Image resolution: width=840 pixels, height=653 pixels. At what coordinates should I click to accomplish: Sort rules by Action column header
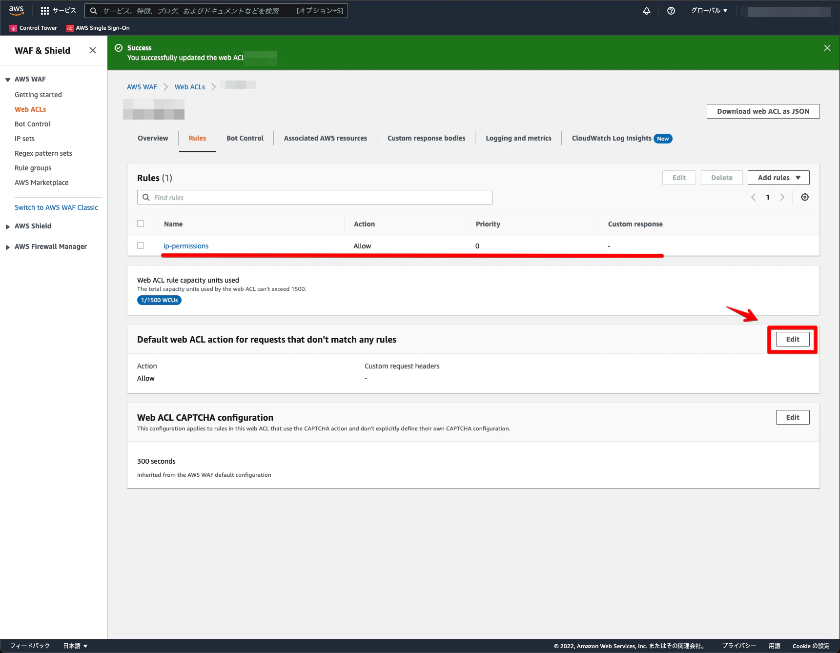365,224
